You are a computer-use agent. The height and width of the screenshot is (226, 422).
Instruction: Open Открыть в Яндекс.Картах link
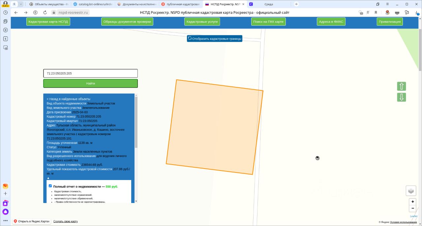pyautogui.click(x=32, y=221)
